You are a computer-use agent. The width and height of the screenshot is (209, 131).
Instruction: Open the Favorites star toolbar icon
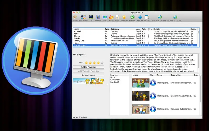point(124,17)
